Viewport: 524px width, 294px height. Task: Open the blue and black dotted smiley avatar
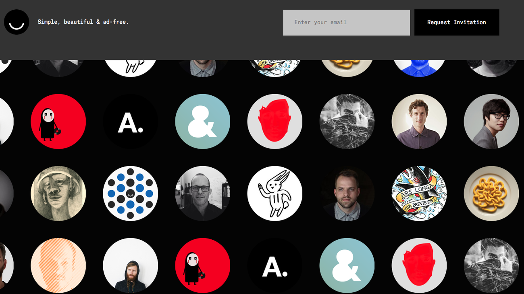point(130,193)
